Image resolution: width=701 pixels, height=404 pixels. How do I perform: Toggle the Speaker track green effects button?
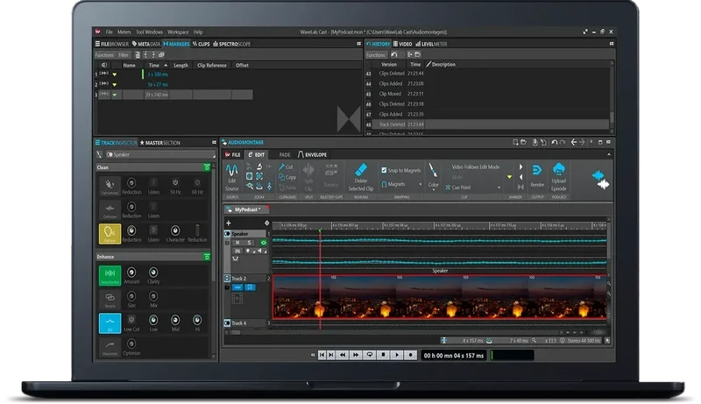[264, 243]
